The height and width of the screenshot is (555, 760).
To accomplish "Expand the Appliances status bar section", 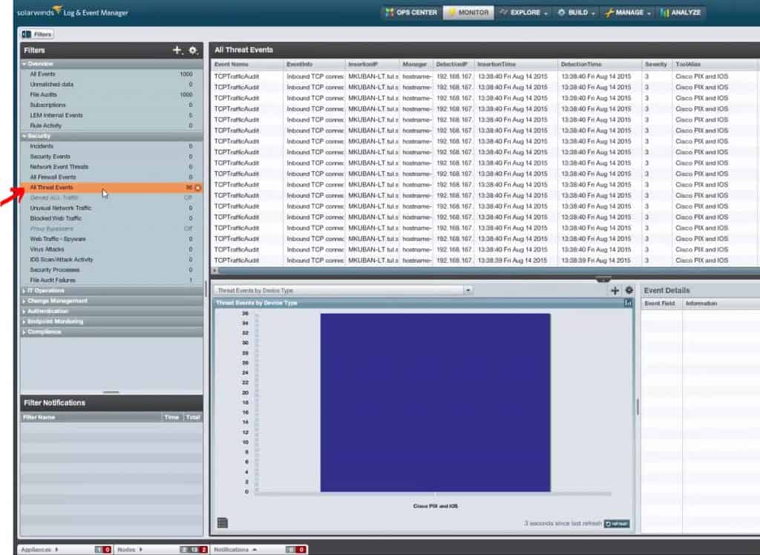I will pyautogui.click(x=40, y=550).
